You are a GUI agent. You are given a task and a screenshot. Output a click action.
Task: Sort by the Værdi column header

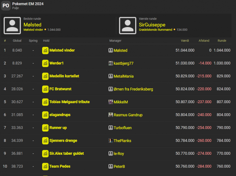click(x=185, y=41)
